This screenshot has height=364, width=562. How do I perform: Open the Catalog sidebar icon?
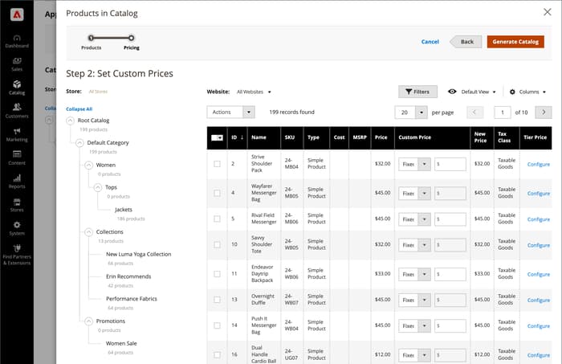[16, 86]
